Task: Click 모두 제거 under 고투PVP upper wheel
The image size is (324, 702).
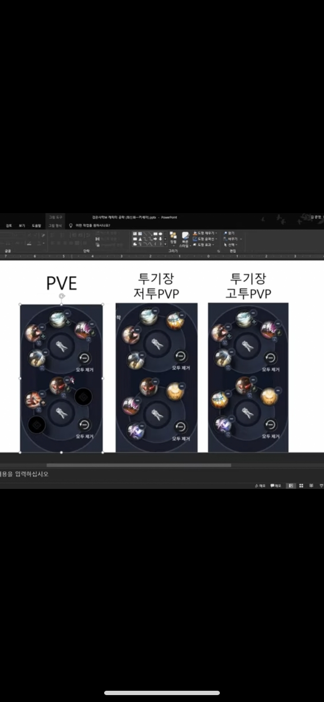Action: pyautogui.click(x=270, y=370)
